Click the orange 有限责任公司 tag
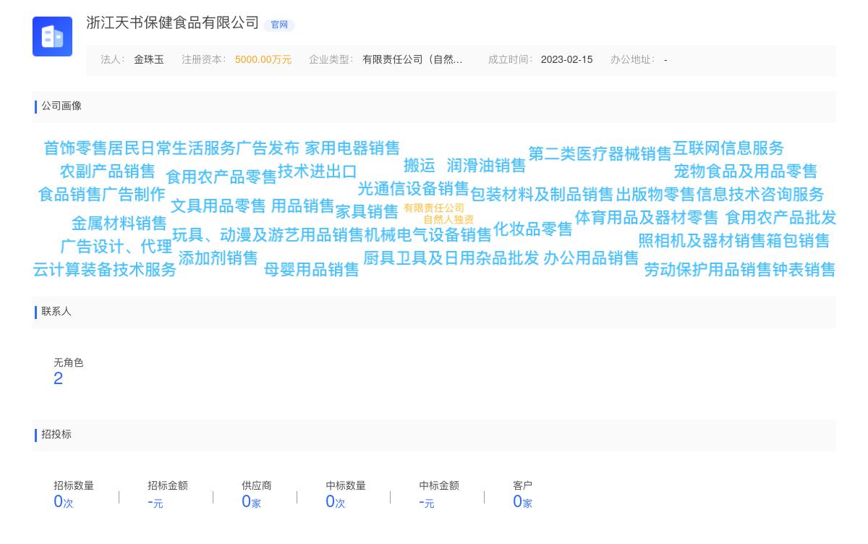 coord(434,208)
